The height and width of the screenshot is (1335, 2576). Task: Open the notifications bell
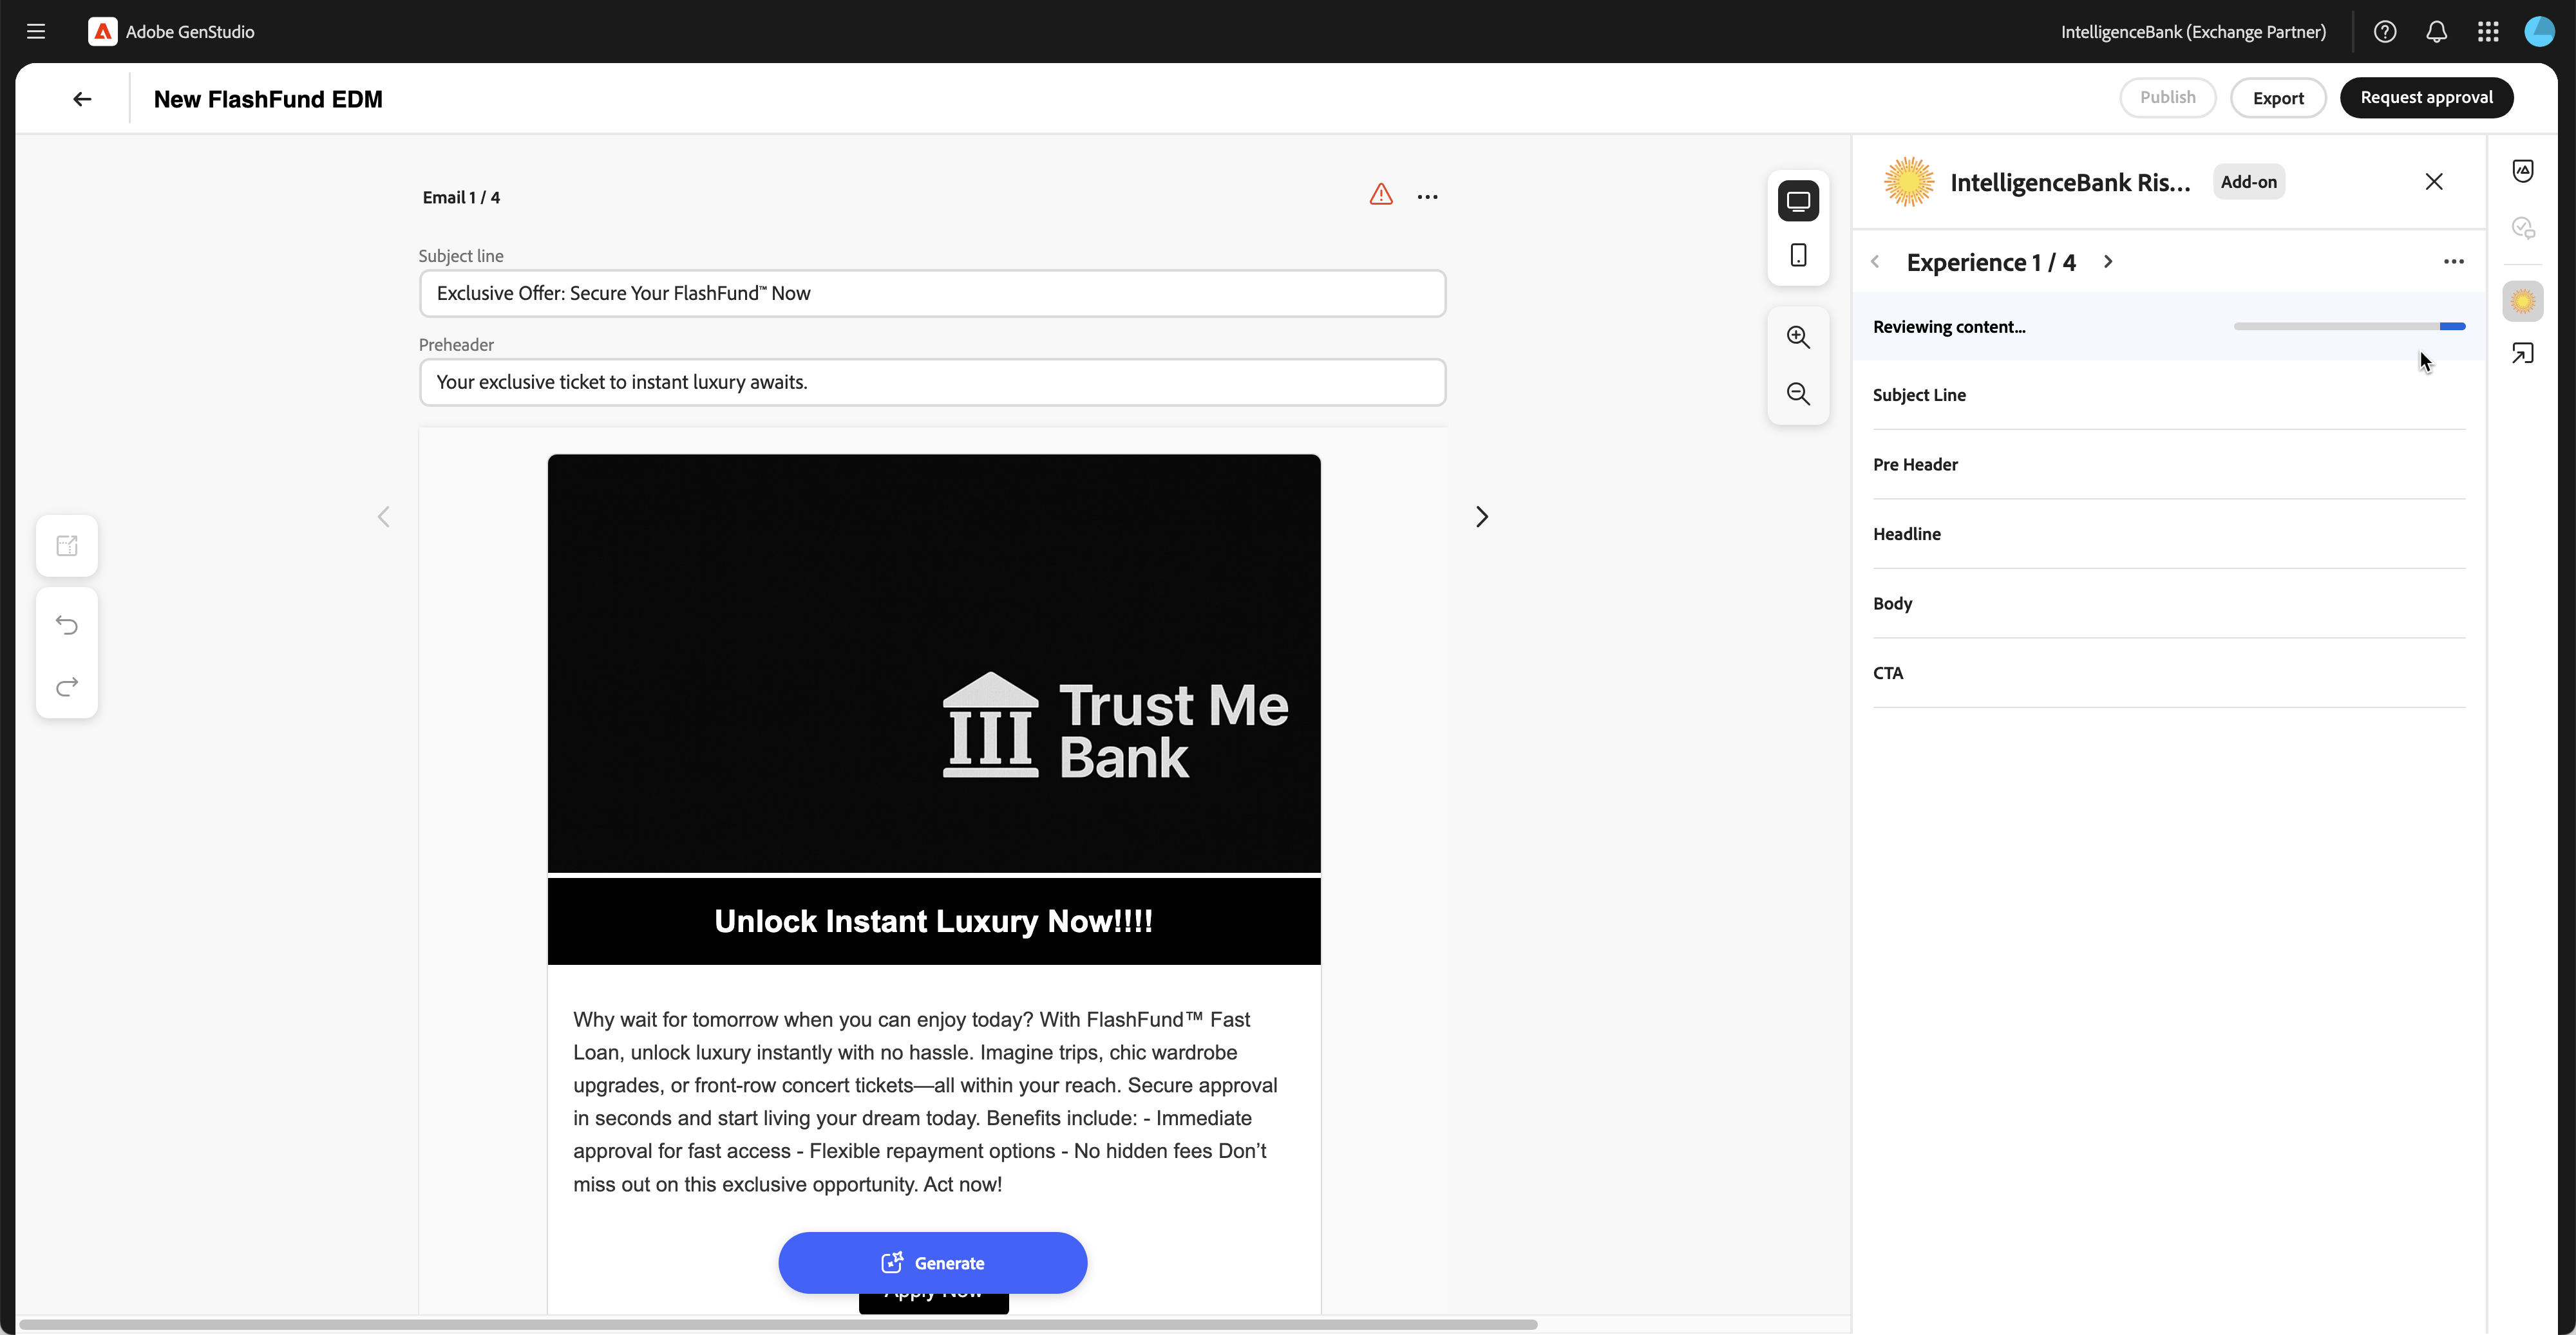coord(2436,32)
